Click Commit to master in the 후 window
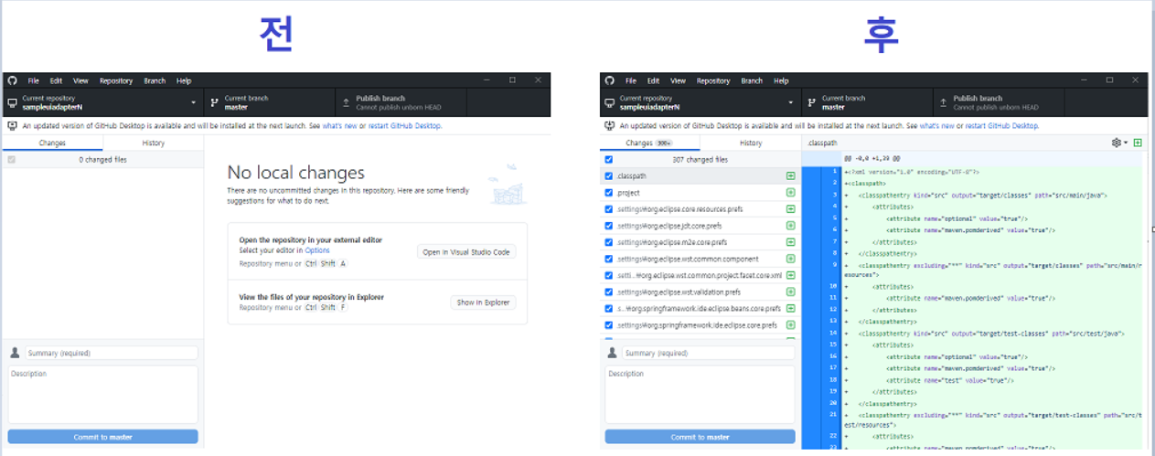 click(x=700, y=437)
